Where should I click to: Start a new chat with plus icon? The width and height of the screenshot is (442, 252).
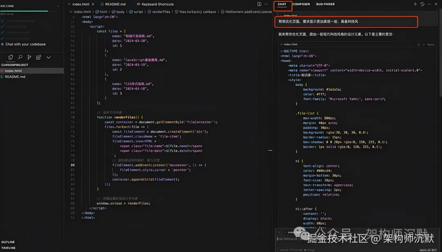point(415,4)
